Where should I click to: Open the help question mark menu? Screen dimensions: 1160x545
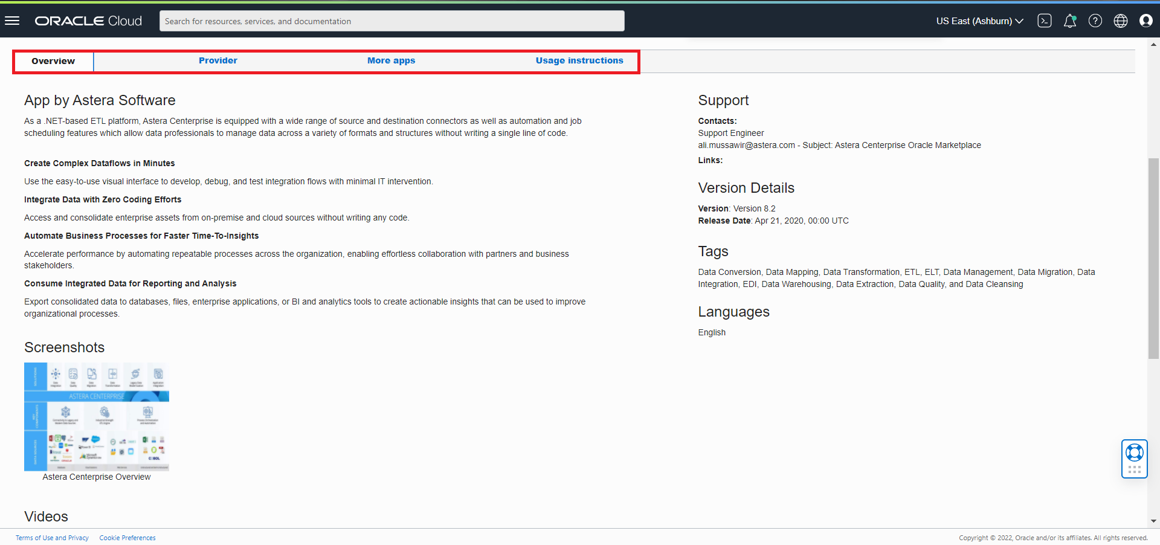click(1095, 21)
